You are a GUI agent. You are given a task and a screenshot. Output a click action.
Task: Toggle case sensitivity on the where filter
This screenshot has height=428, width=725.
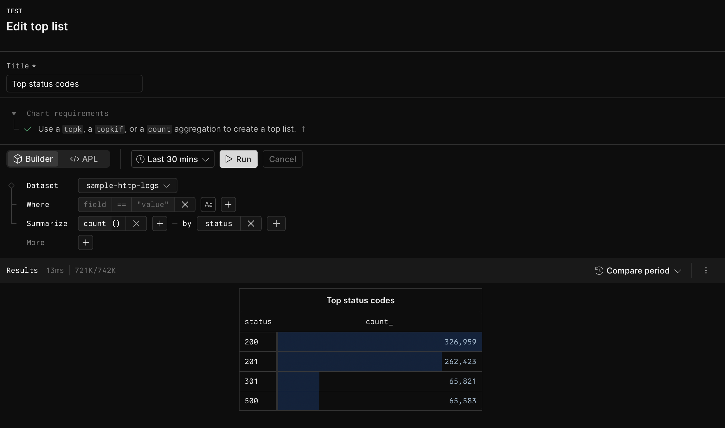[x=208, y=205]
